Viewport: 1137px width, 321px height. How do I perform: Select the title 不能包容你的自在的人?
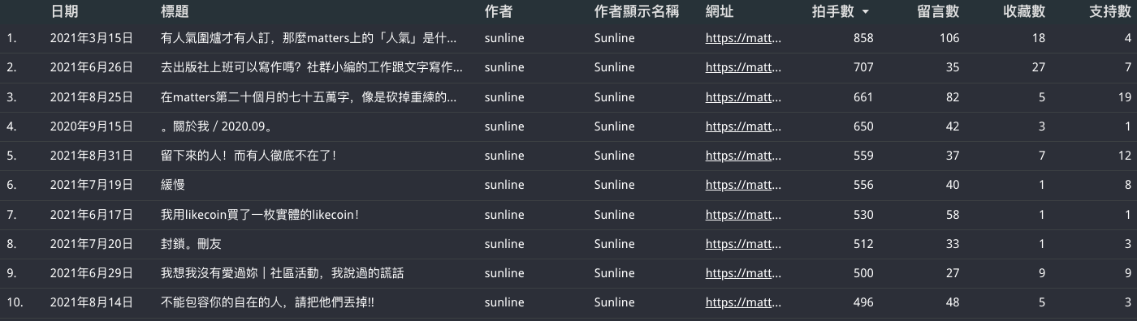pos(268,302)
